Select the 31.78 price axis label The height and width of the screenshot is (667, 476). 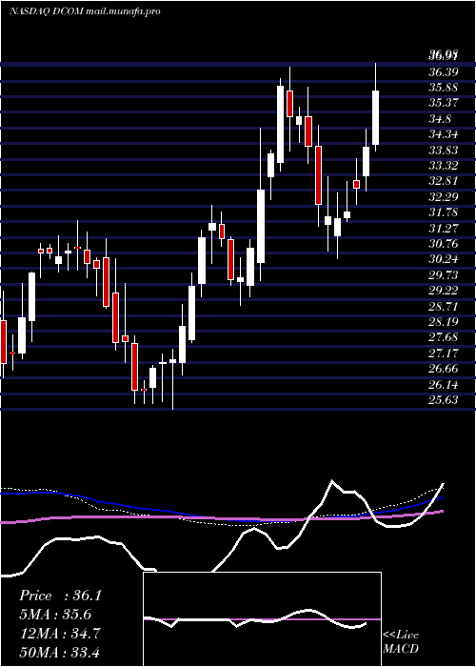pos(444,212)
